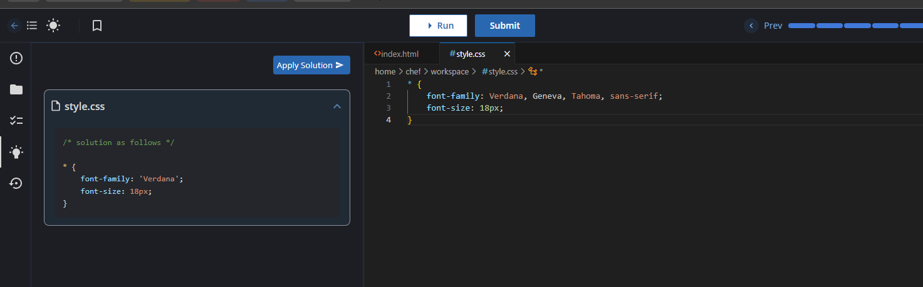Open the lesson list menu icon

tap(32, 26)
